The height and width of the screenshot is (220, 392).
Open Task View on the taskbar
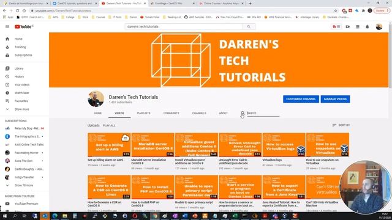tap(24, 216)
